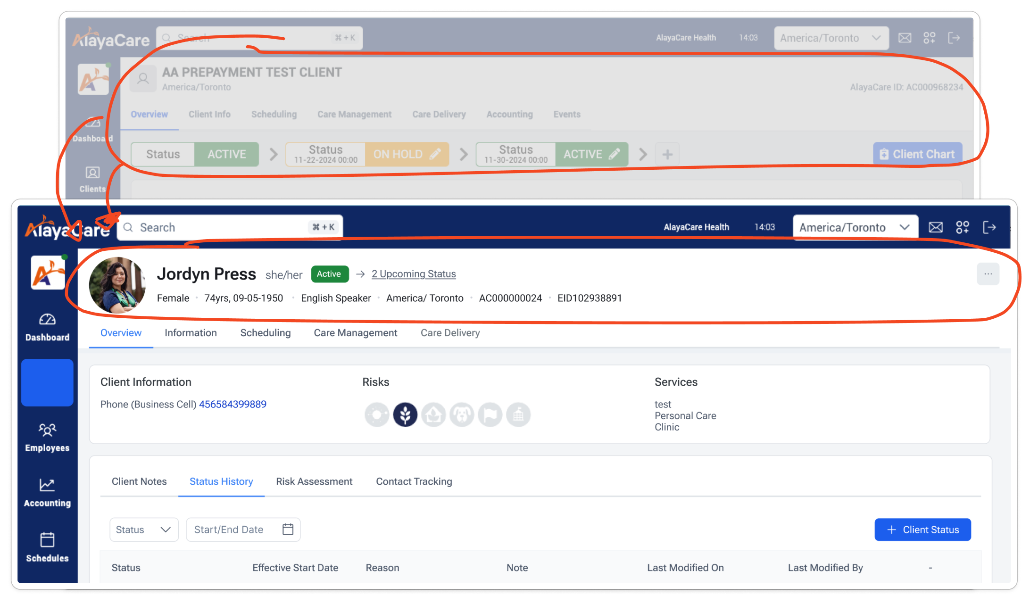Open the Start/End Date calendar picker

click(288, 530)
